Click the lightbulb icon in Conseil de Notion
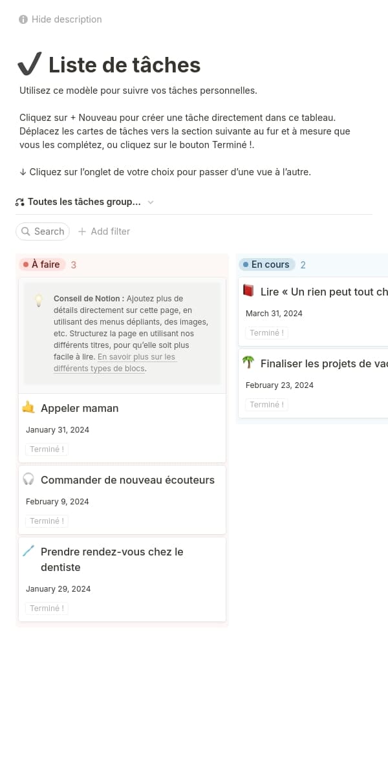The height and width of the screenshot is (776, 388). pos(39,300)
